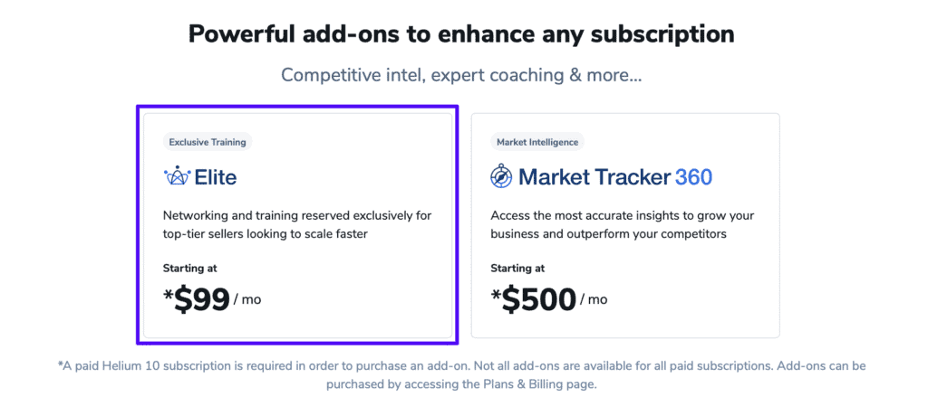
Task: Select the Market Intelligence badge
Action: click(538, 141)
